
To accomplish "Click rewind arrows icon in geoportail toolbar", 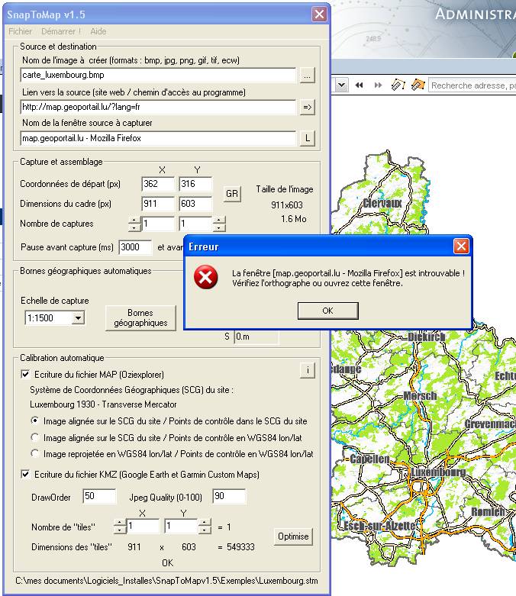I will (359, 85).
